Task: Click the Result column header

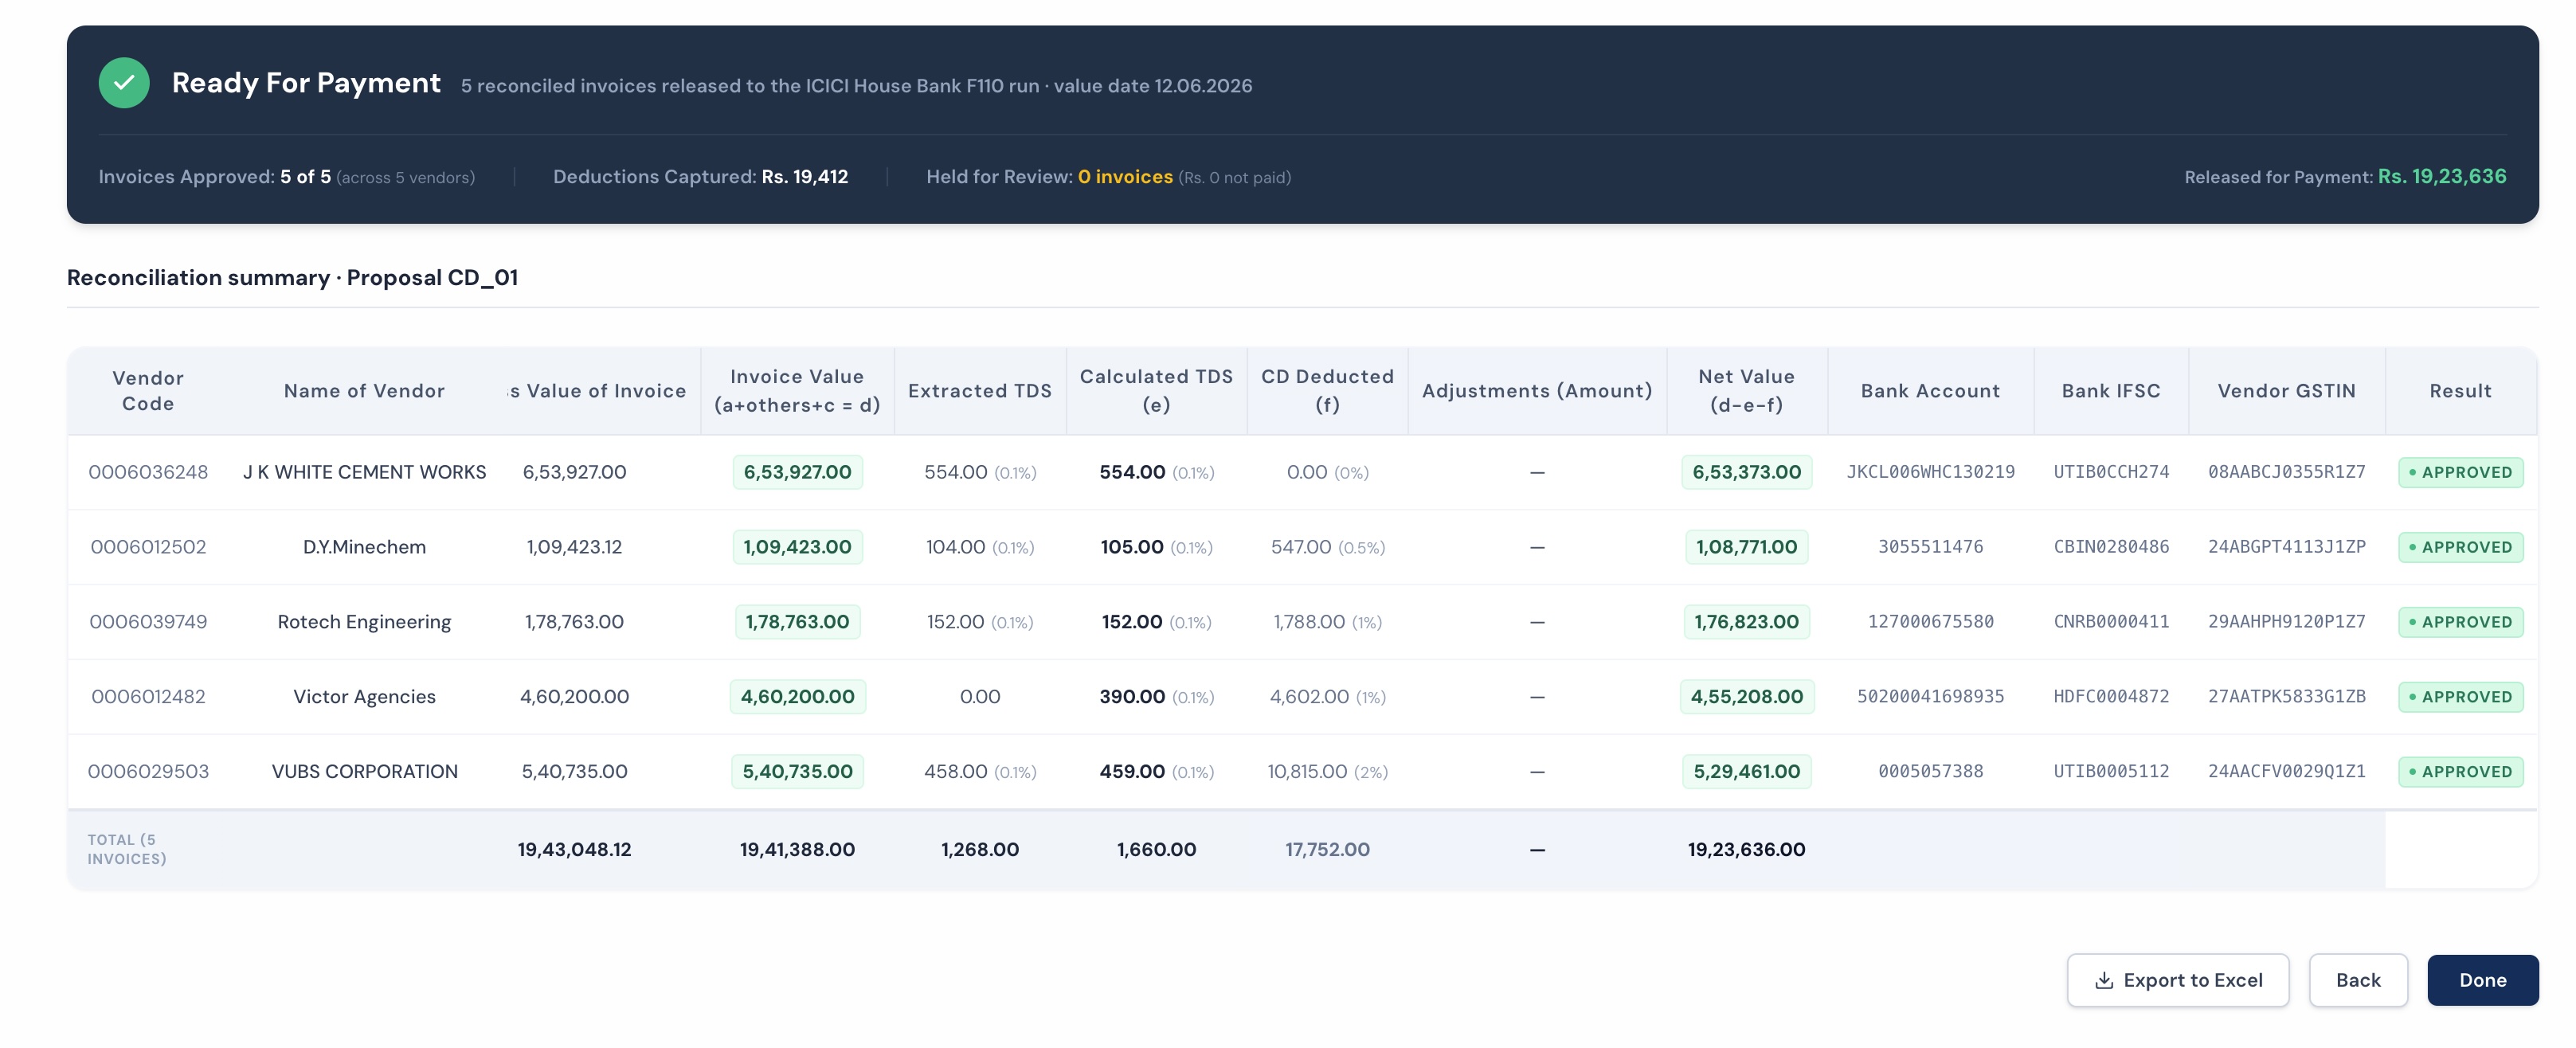Action: [x=2460, y=391]
